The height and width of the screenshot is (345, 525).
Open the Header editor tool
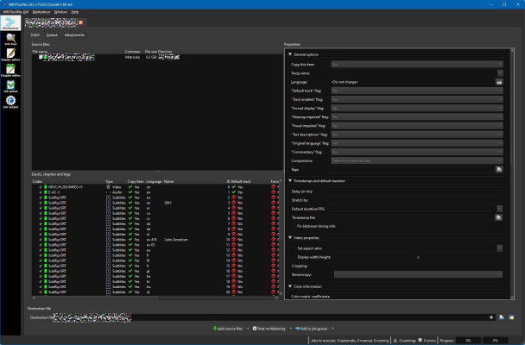point(10,55)
